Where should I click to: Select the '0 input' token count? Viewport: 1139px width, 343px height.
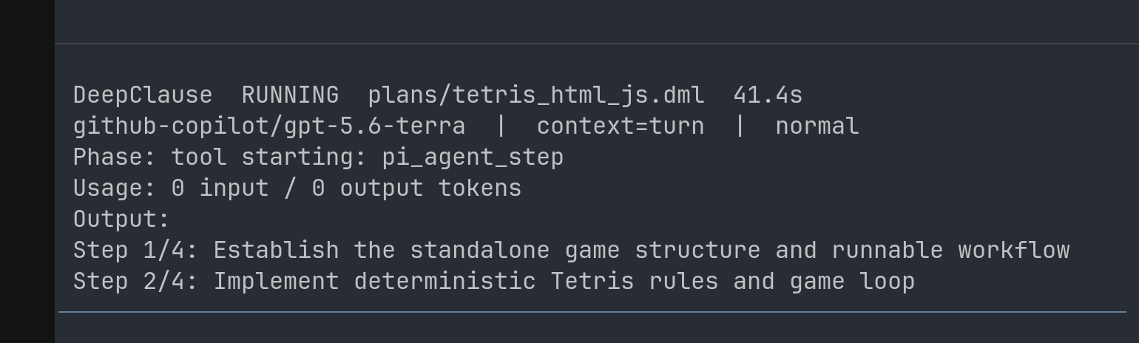tap(220, 189)
